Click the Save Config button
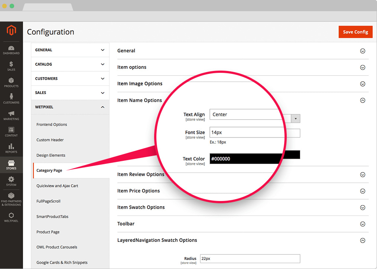This screenshot has height=269, width=377. pos(355,32)
